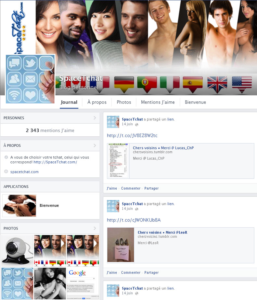Image resolution: width=257 pixels, height=300 pixels.
Task: Click the second post's SpaceTchat avatar
Action: [x=113, y=206]
